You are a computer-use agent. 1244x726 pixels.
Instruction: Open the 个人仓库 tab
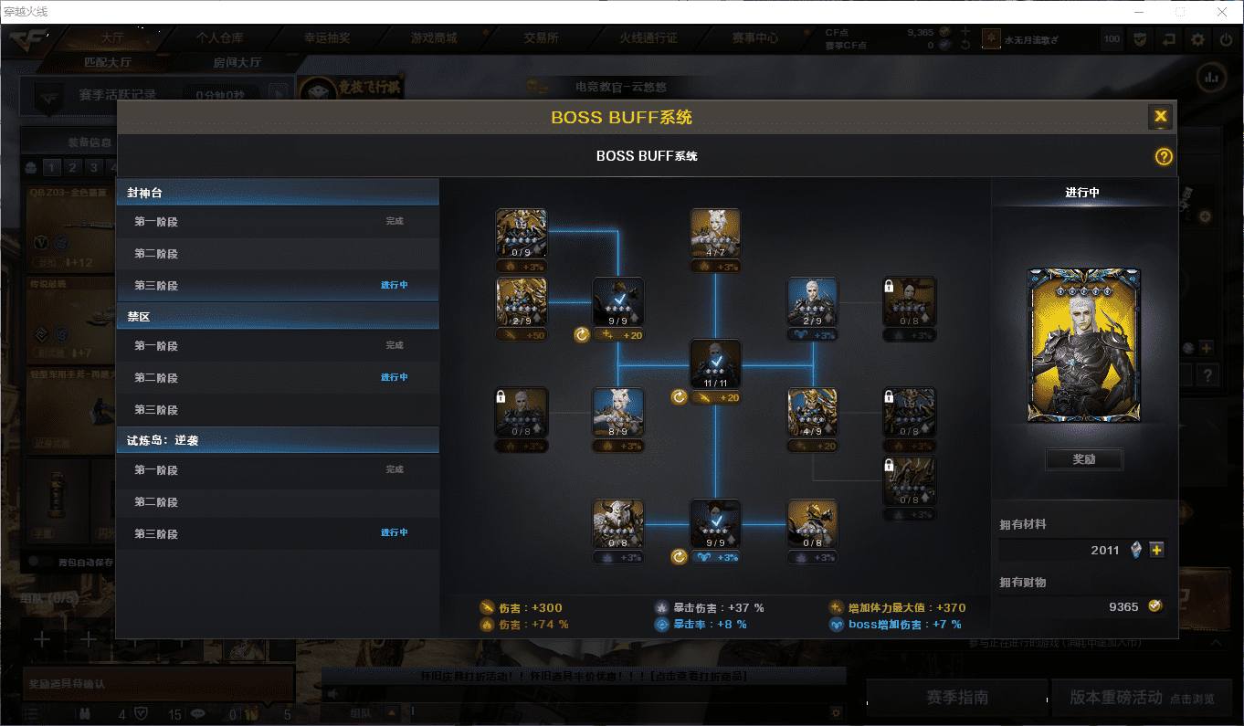219,38
